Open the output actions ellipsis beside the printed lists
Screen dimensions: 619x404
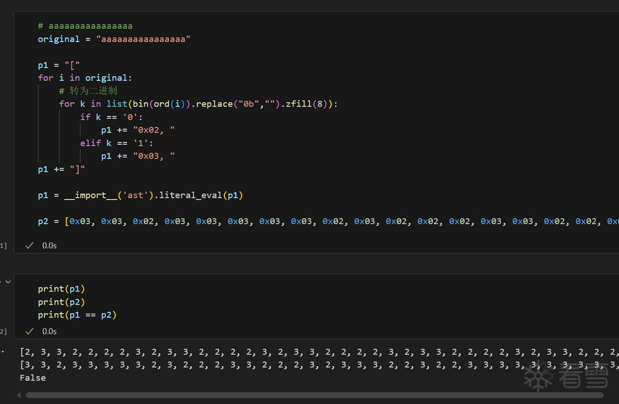(x=3, y=352)
